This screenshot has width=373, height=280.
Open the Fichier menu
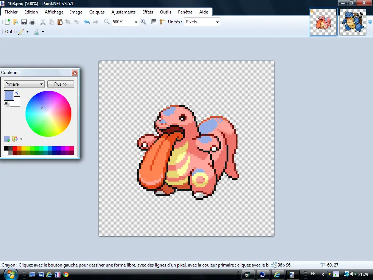point(11,12)
